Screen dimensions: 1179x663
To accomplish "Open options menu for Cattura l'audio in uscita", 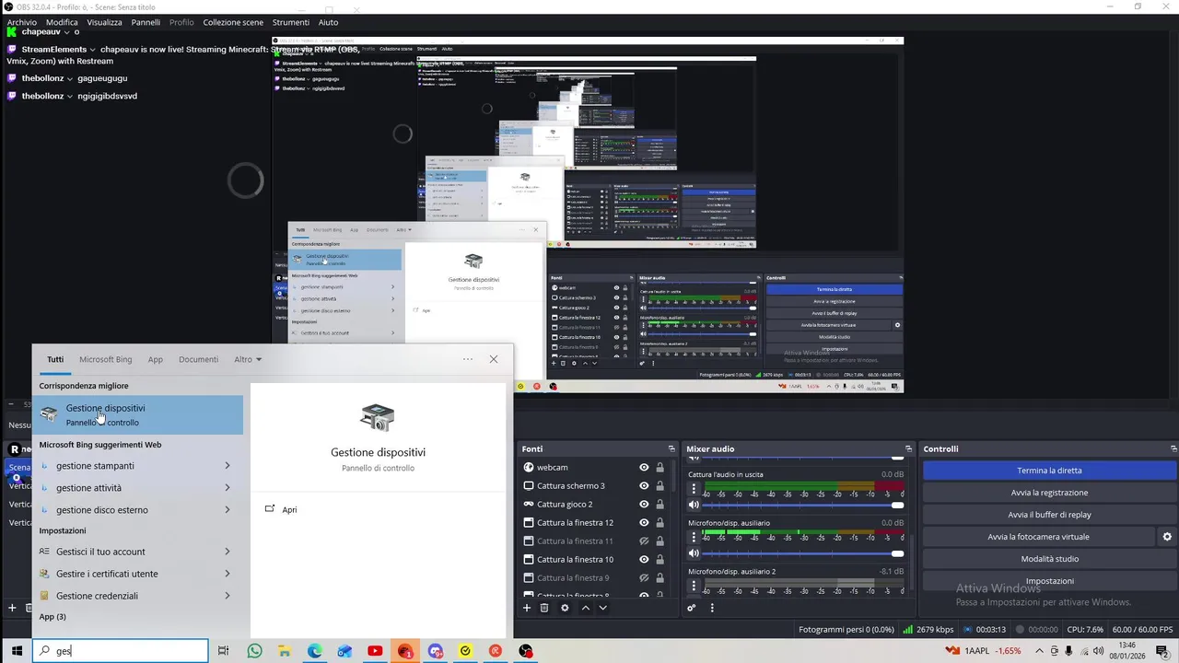I will (x=694, y=488).
